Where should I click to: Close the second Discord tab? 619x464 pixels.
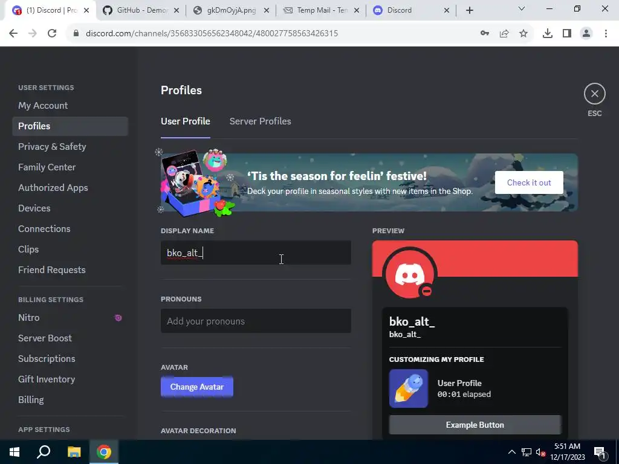click(x=447, y=10)
